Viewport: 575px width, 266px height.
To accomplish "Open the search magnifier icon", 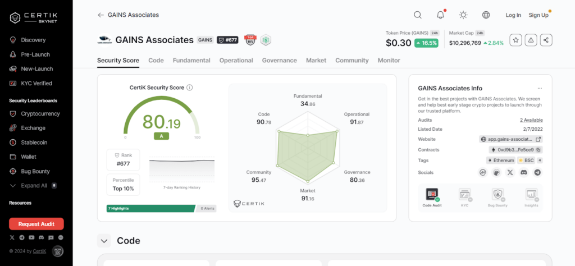I will (417, 15).
